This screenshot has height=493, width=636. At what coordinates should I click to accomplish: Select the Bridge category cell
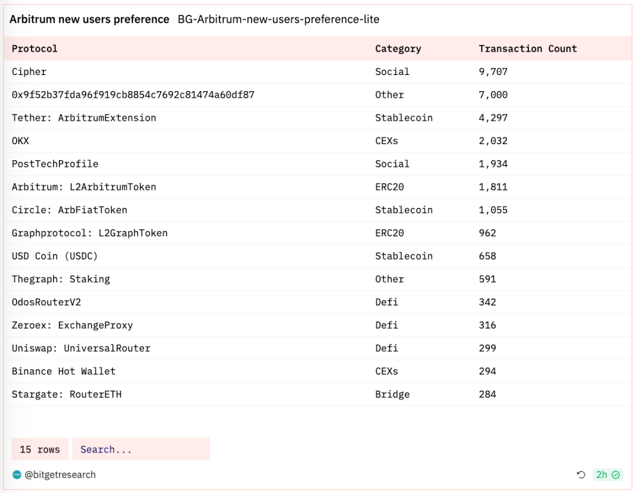pyautogui.click(x=392, y=394)
